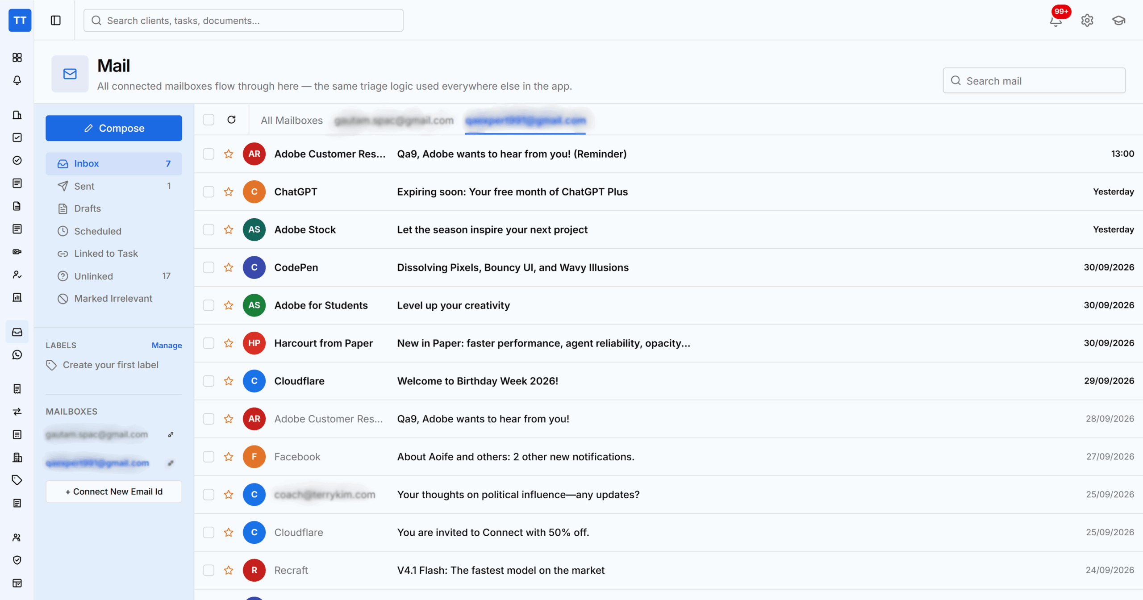Open the Sent folder
1143x600 pixels.
click(x=114, y=186)
